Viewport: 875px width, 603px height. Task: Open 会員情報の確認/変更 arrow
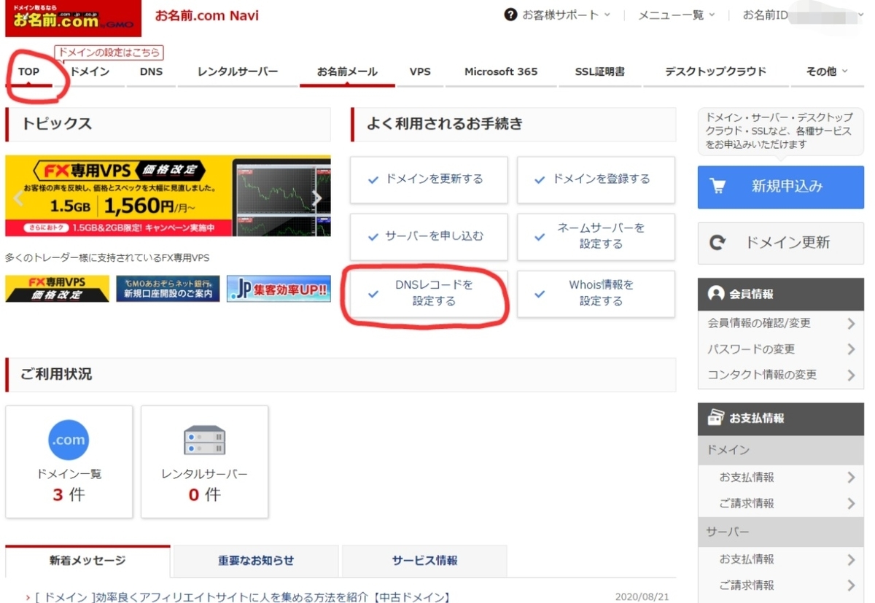851,323
